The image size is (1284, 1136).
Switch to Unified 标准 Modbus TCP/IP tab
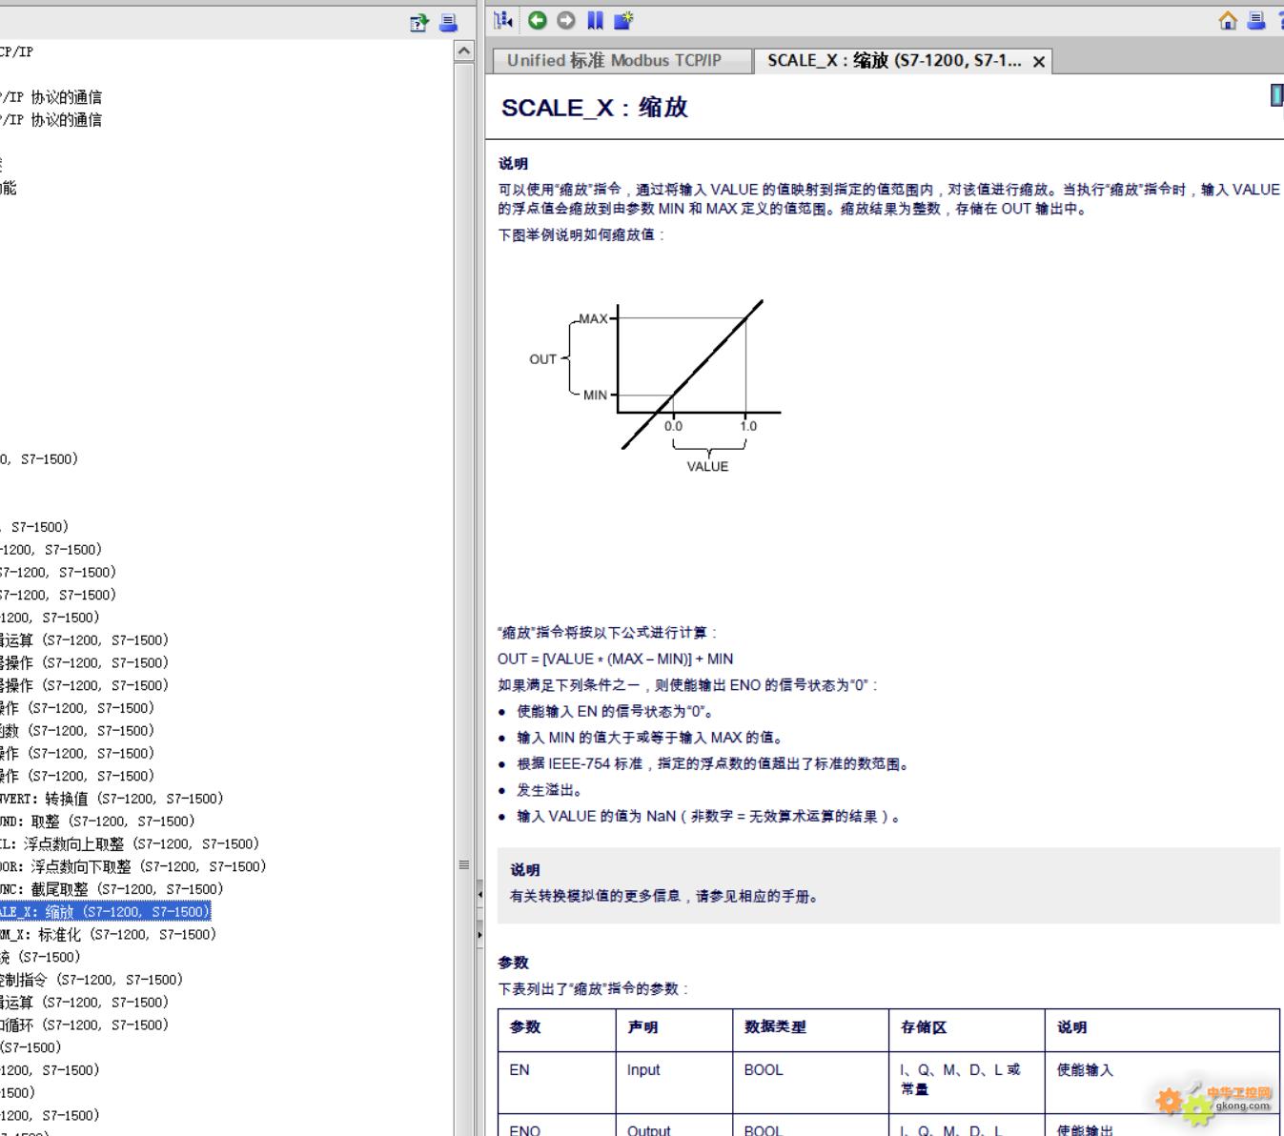tap(614, 61)
